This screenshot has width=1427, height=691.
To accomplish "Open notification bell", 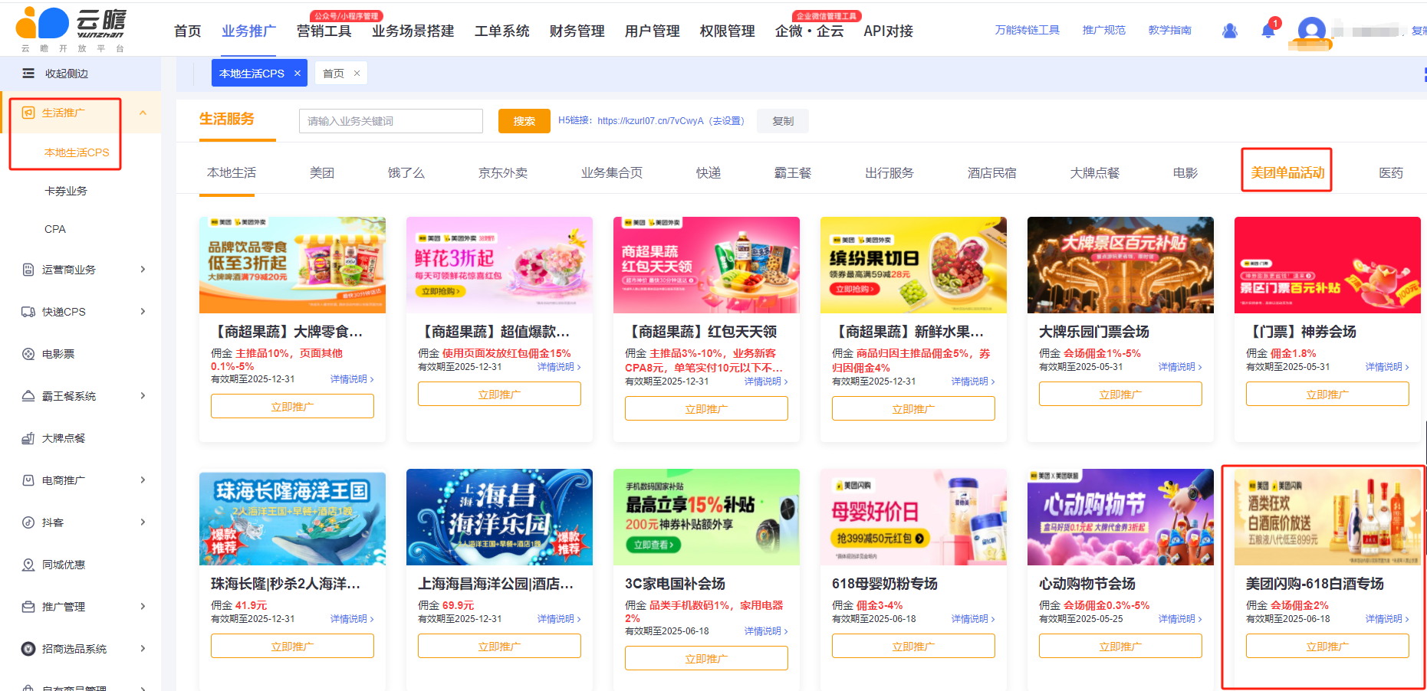I will [1268, 31].
